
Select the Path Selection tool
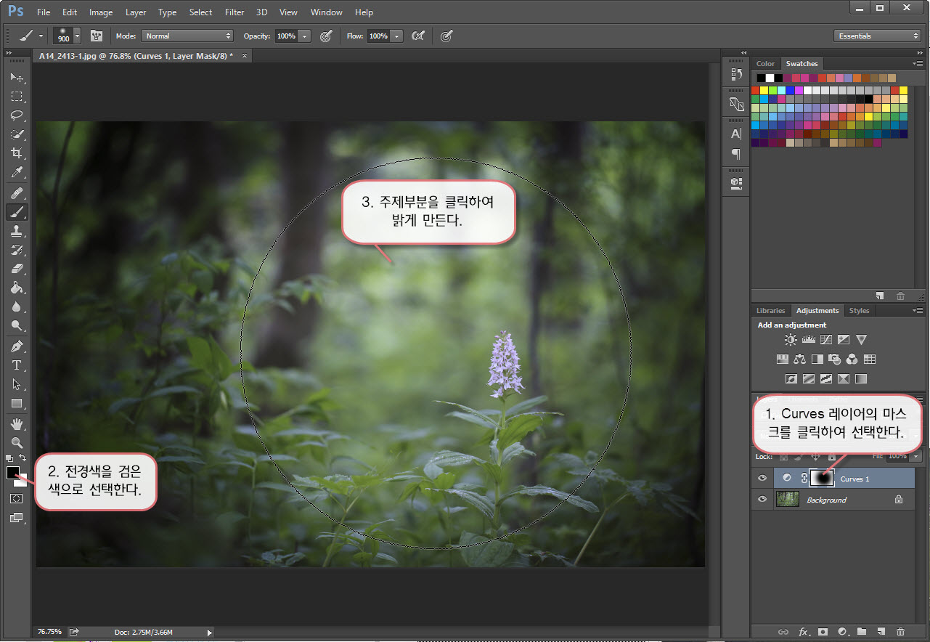[17, 384]
